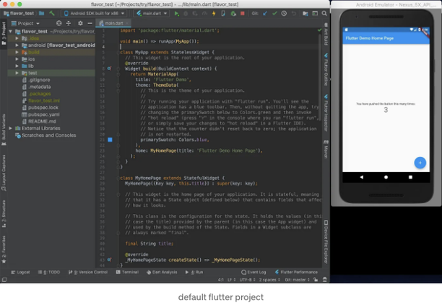Expand the lib folder

click(x=17, y=66)
